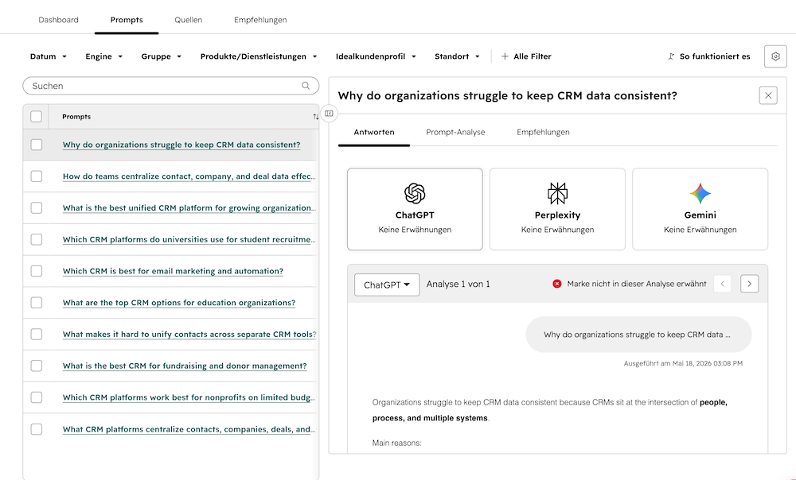Viewport: 796px width, 480px height.
Task: Open prompt 'best CRM for fundraising and donor management'
Action: coord(185,366)
